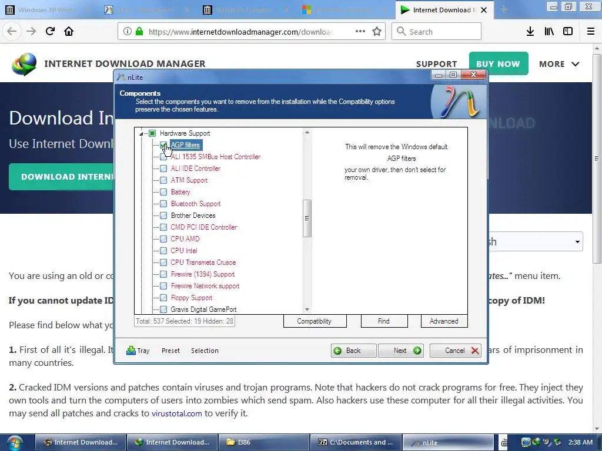This screenshot has height=451, width=602.
Task: Bookmark this page with star icon
Action: [x=377, y=32]
